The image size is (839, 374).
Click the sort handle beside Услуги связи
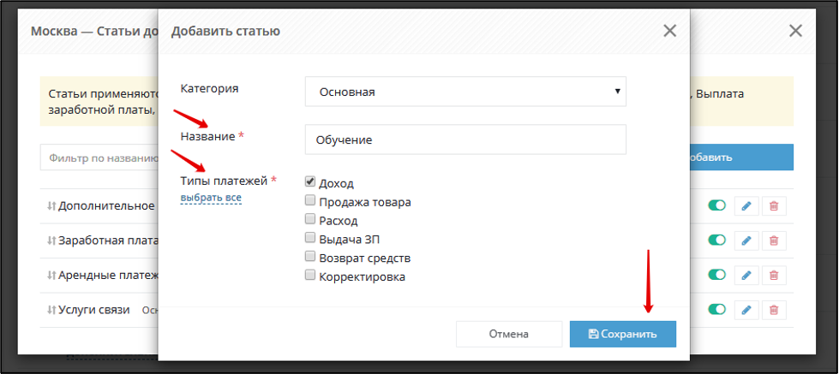click(51, 310)
